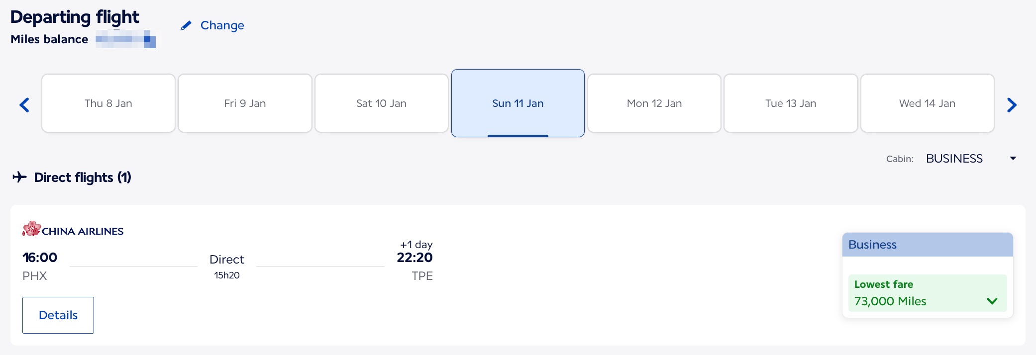The height and width of the screenshot is (355, 1036).
Task: Open the Cabin selection dropdown arrow
Action: point(1013,158)
